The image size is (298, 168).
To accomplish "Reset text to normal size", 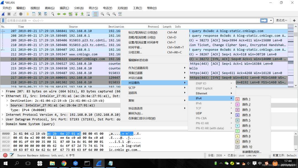I will 114,14.
